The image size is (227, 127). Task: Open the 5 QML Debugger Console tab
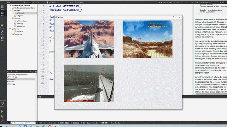(89, 123)
